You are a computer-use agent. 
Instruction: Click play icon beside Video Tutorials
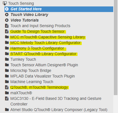coord(7,20)
